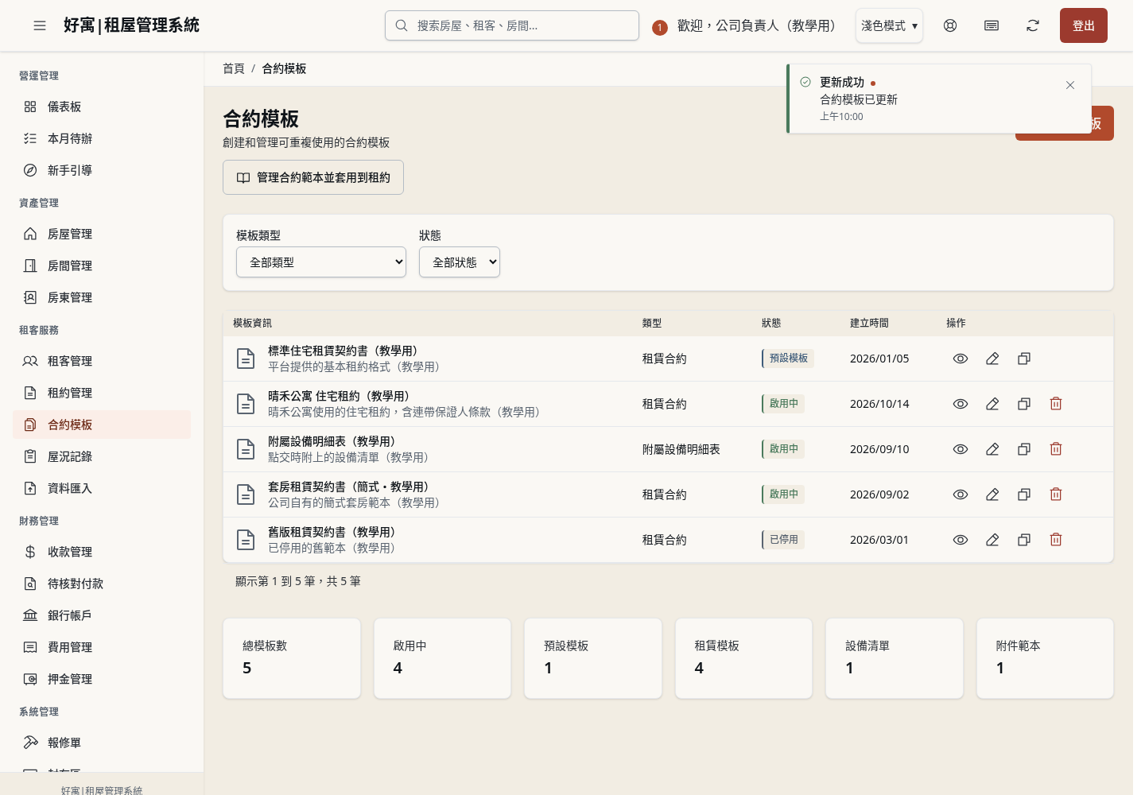This screenshot has width=1145, height=795.
Task: View the 套房租賃契約書 template via eye icon
Action: [x=961, y=494]
